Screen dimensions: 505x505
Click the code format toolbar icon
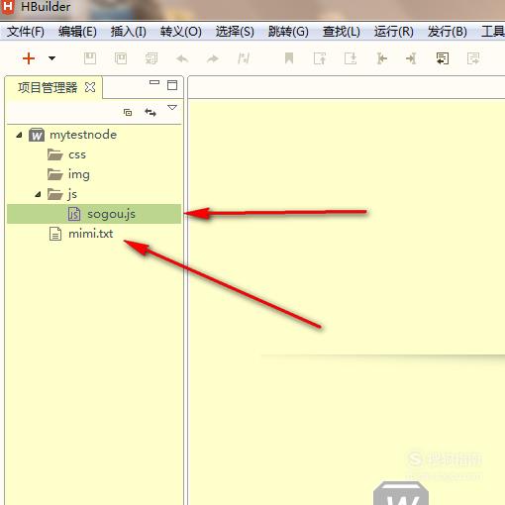coord(244,58)
